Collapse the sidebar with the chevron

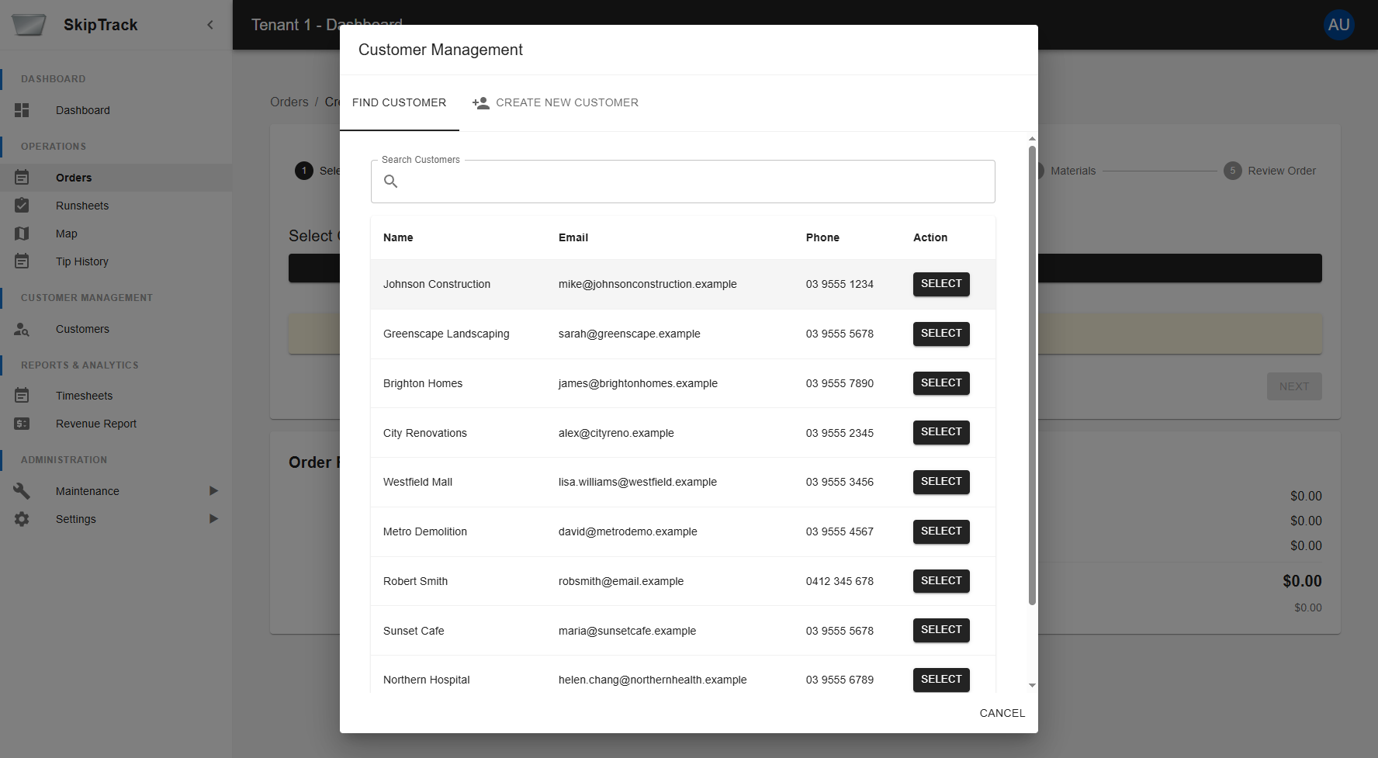tap(209, 24)
